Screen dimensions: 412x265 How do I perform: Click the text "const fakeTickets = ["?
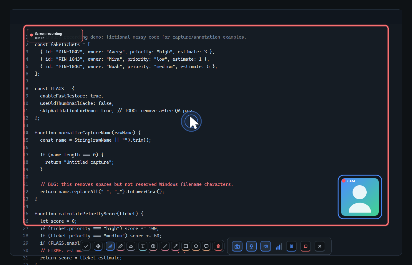coord(62,44)
